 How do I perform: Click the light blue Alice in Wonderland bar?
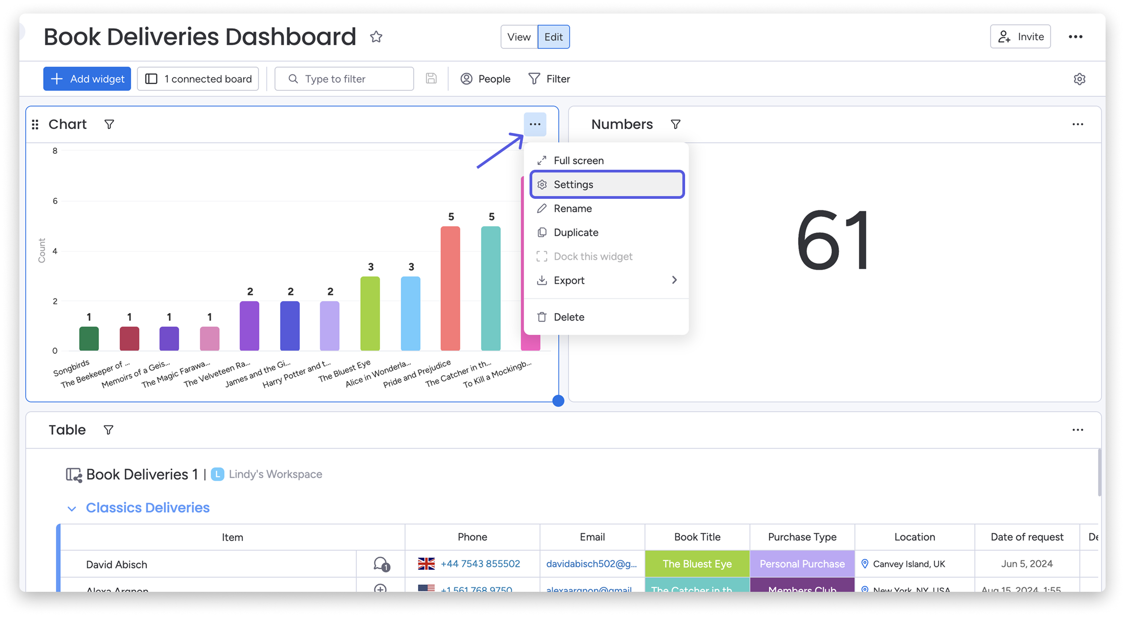point(410,314)
